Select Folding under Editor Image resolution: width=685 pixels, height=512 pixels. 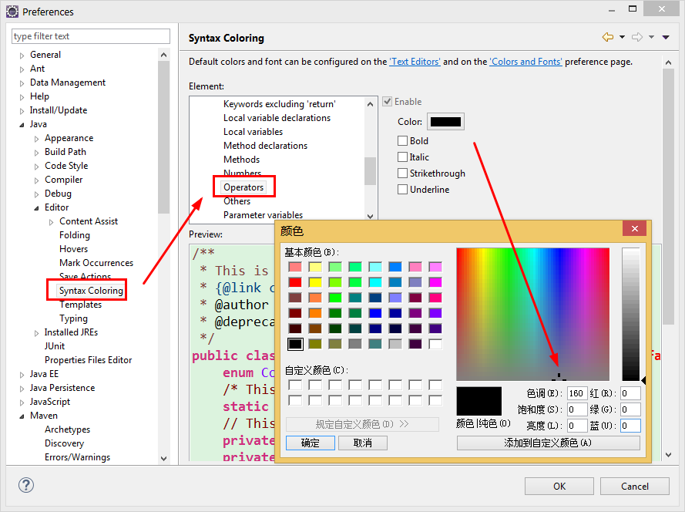(x=75, y=235)
